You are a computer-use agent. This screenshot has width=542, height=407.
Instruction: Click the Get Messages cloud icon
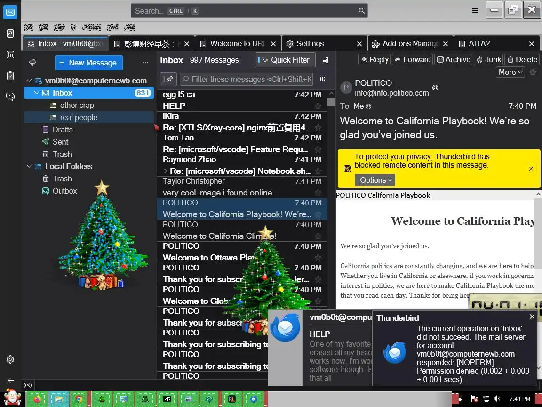[32, 63]
